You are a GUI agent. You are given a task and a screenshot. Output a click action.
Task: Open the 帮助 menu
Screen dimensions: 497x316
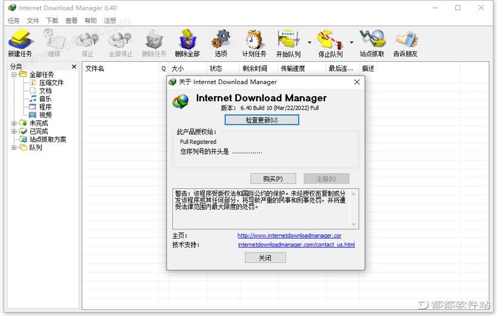91,21
